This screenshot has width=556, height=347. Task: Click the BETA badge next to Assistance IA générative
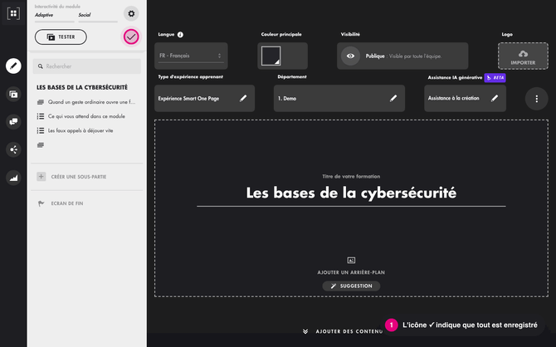[x=495, y=78]
